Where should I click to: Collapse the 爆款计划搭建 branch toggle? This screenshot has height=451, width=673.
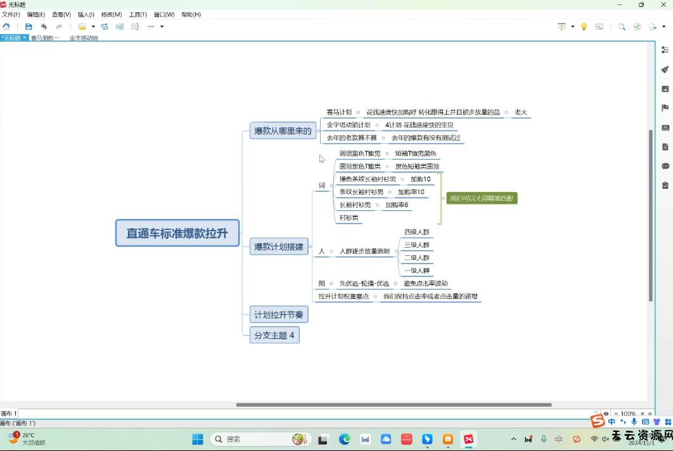point(310,246)
